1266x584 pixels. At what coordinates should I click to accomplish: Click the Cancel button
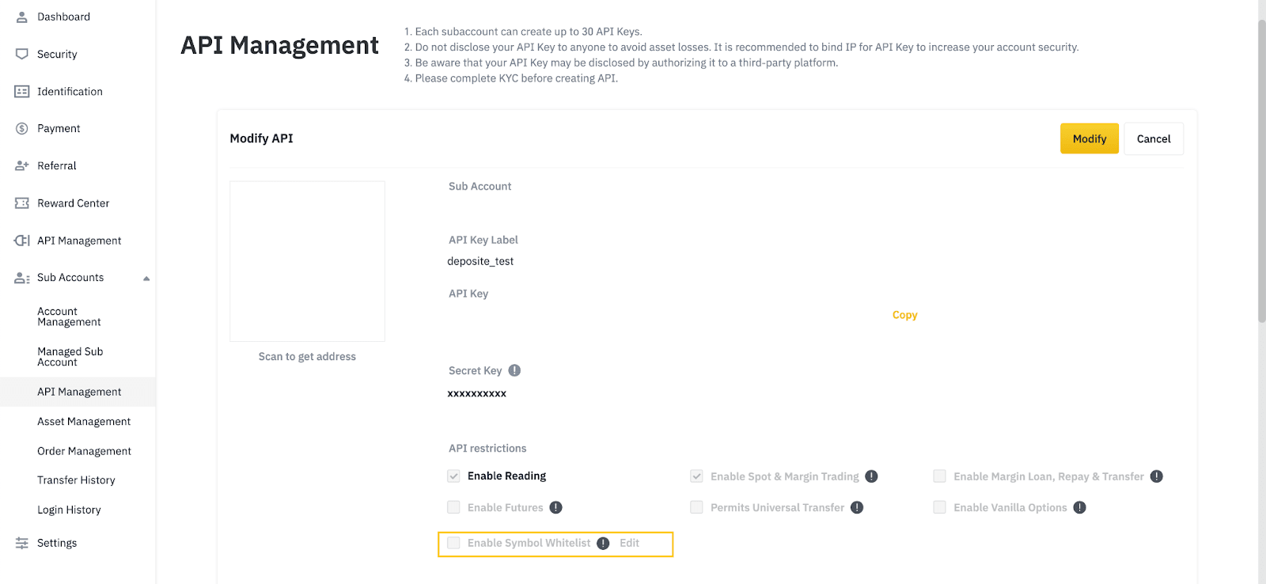(1154, 138)
